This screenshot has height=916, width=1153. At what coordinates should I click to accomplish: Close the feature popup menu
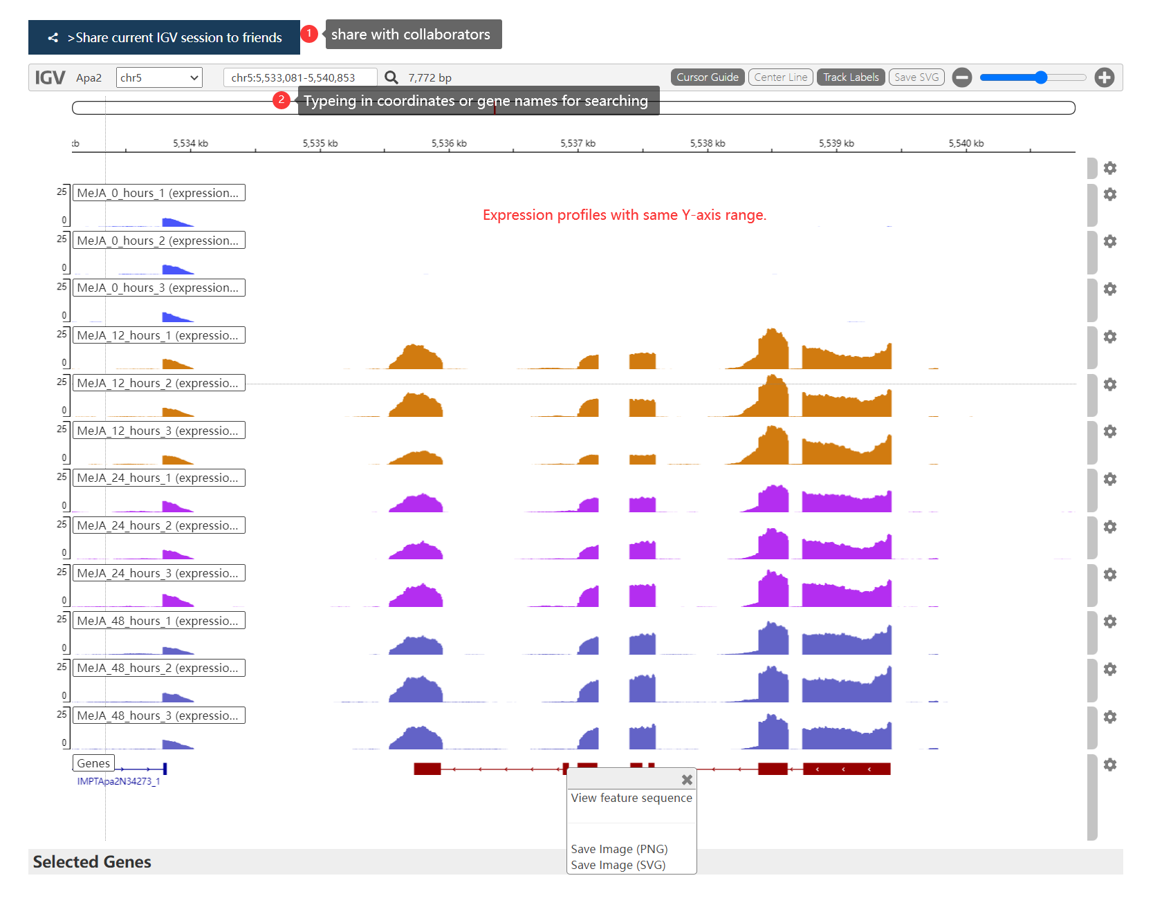(687, 780)
